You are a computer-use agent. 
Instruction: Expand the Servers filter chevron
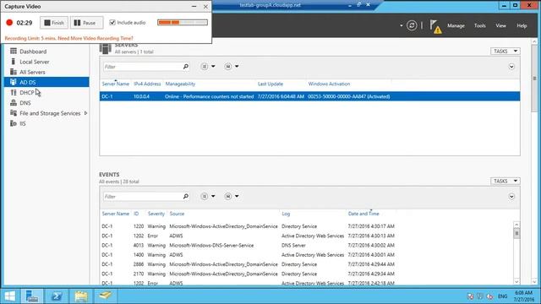511,67
